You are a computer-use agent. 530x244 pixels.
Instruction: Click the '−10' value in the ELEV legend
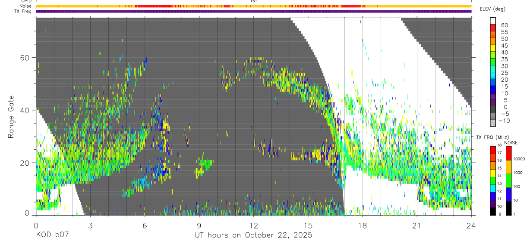click(x=504, y=120)
